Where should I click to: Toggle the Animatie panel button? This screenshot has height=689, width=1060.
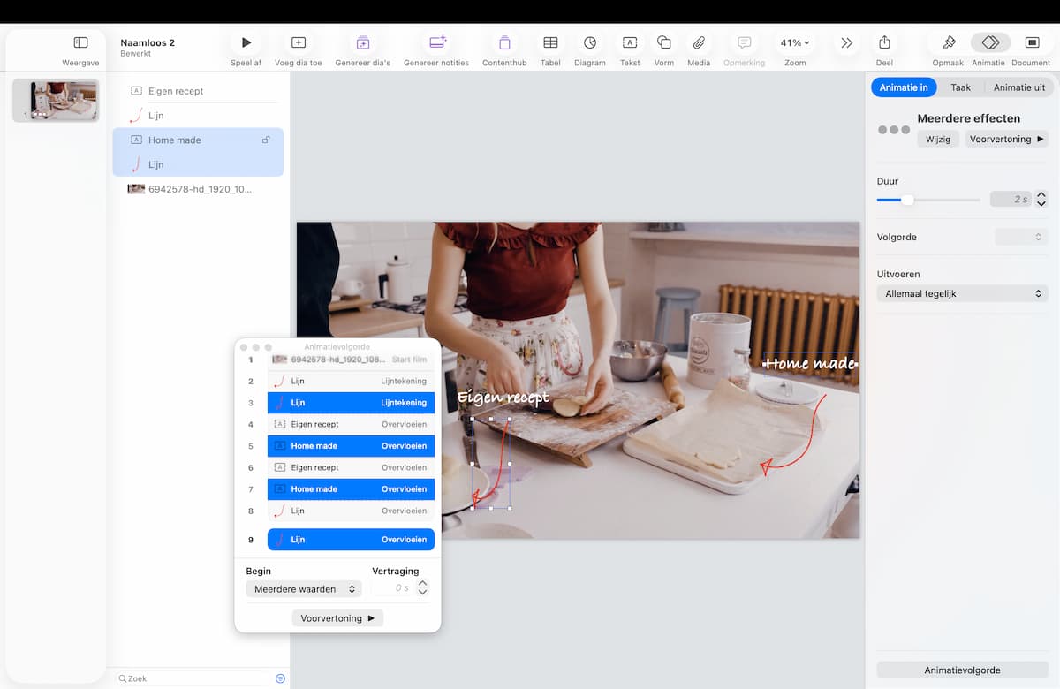(x=990, y=42)
